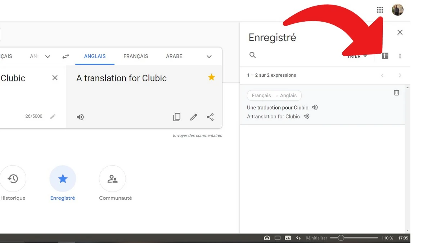Image resolution: width=432 pixels, height=243 pixels.
Task: Select the ANGLAIS target tab
Action: click(95, 56)
